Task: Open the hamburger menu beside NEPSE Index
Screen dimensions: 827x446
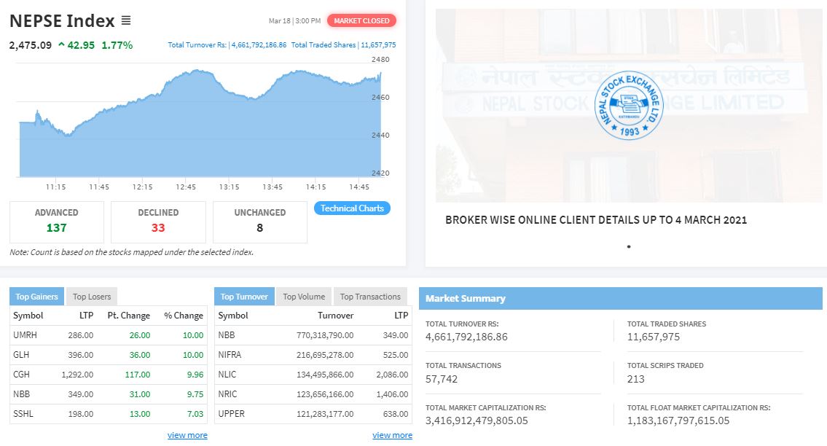Action: (126, 20)
